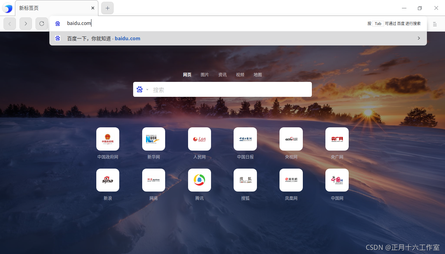The image size is (445, 254).
Task: Close the 新标签页 tab
Action: [93, 8]
